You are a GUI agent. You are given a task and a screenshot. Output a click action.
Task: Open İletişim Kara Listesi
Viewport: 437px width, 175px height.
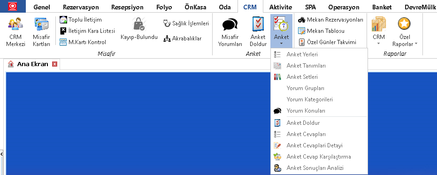pyautogui.click(x=87, y=31)
